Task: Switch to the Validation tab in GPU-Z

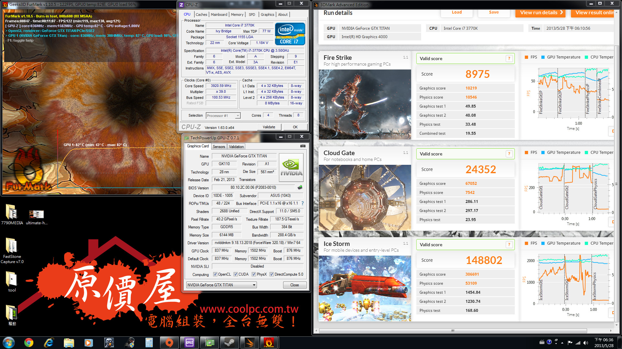Action: coord(236,147)
